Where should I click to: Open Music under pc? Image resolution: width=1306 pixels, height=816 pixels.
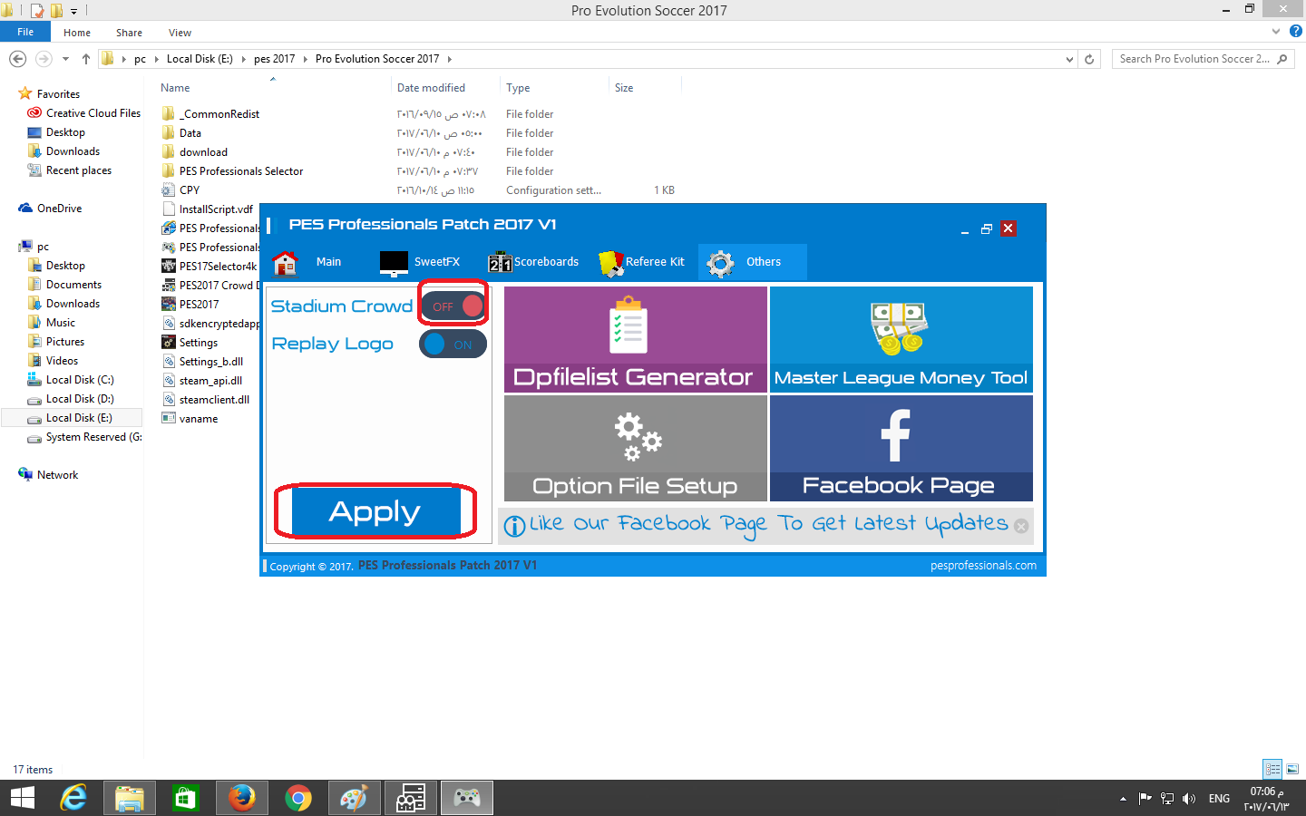coord(61,323)
